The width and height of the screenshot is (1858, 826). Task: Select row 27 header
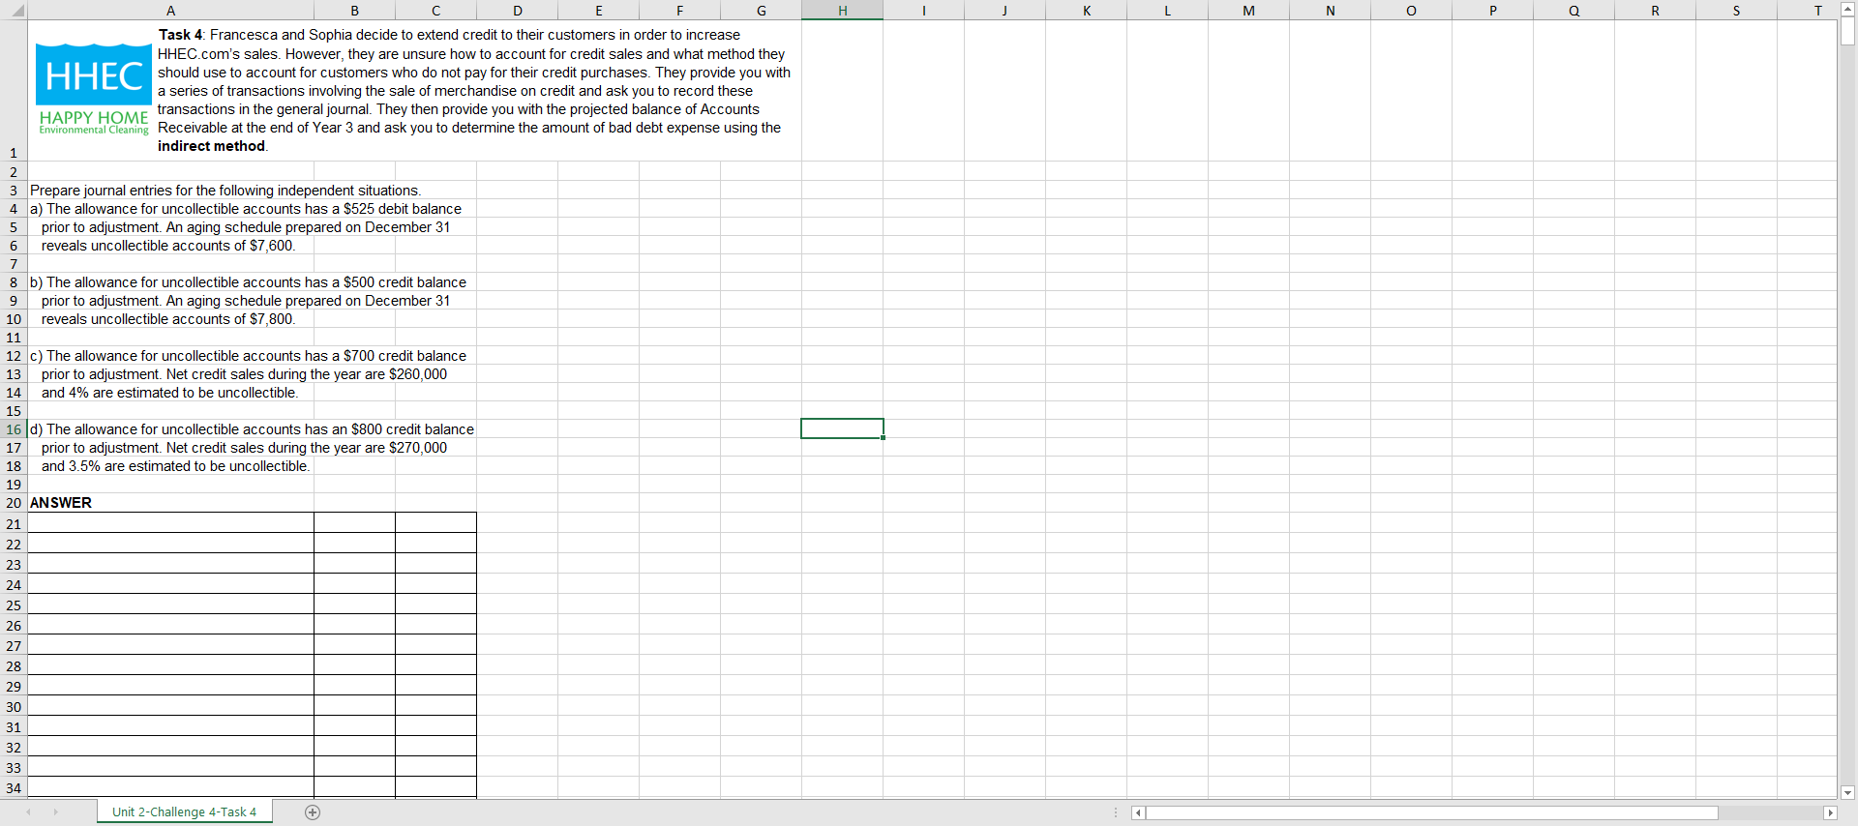coord(14,645)
